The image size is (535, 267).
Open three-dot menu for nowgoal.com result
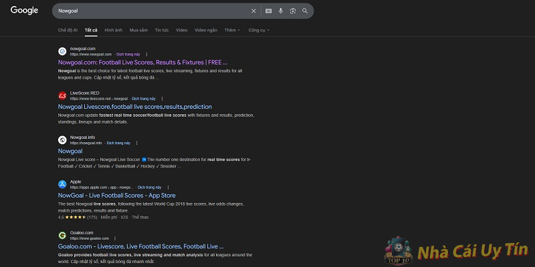click(x=146, y=53)
